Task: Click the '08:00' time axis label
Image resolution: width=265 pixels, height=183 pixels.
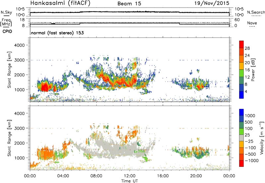Action: click(x=96, y=176)
